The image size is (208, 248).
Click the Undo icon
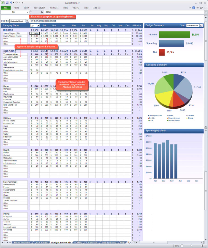tap(11, 2)
